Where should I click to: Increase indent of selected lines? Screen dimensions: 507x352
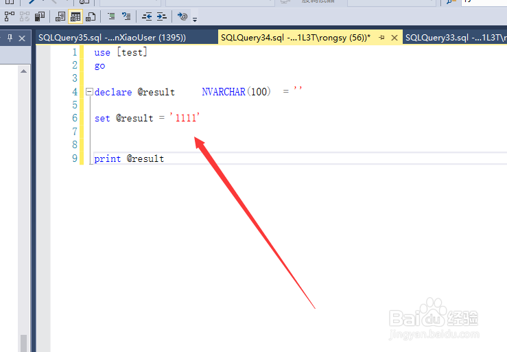pyautogui.click(x=162, y=16)
